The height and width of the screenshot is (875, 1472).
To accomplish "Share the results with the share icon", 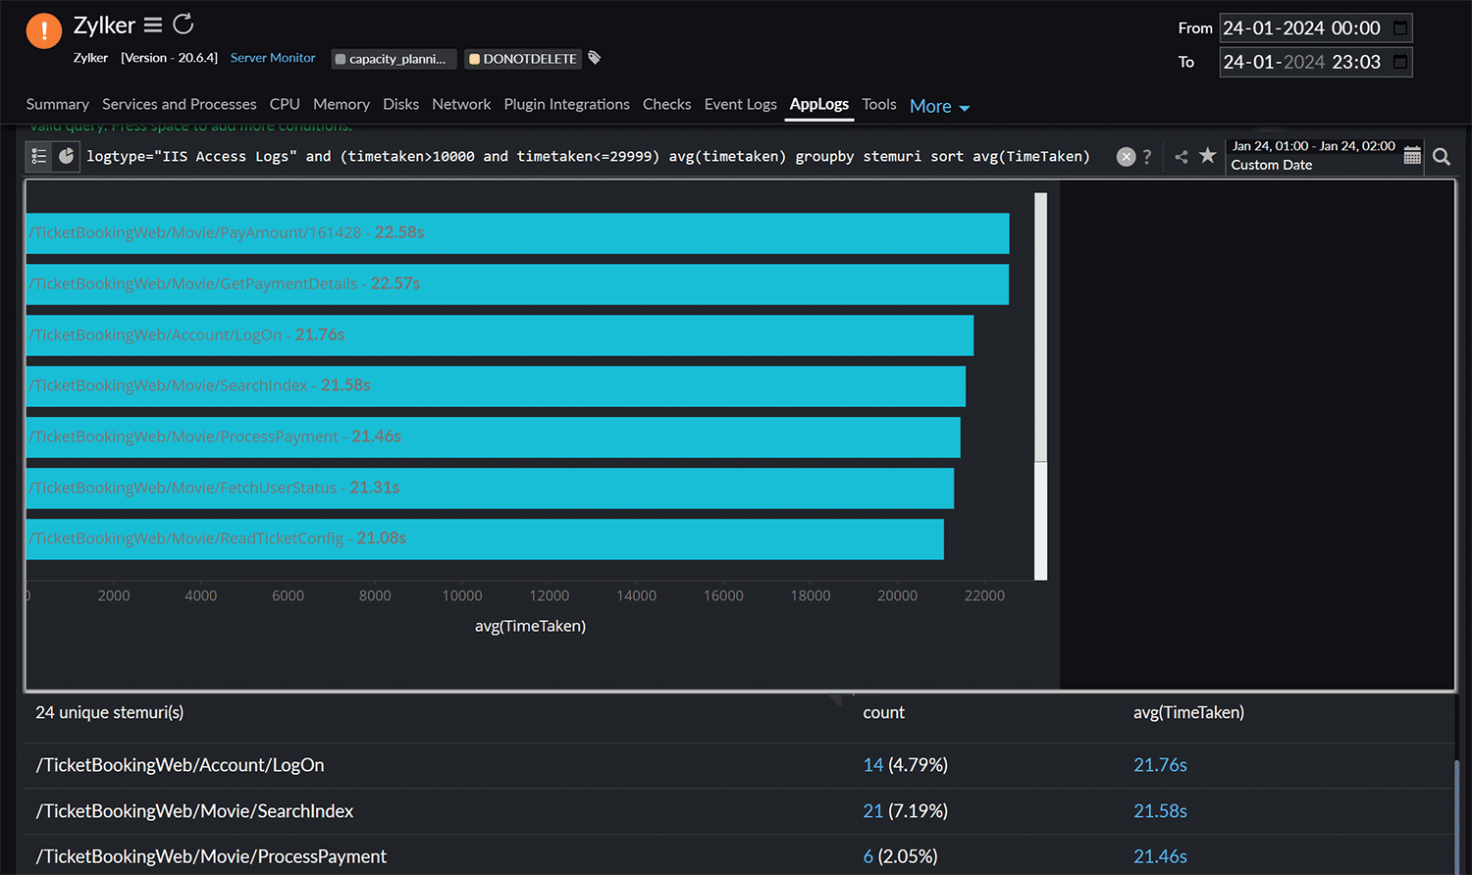I will coord(1182,156).
